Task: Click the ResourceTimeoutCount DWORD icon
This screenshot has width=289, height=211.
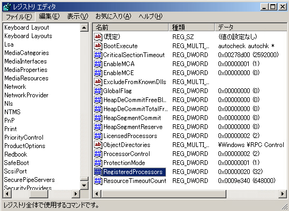Action: click(x=98, y=181)
